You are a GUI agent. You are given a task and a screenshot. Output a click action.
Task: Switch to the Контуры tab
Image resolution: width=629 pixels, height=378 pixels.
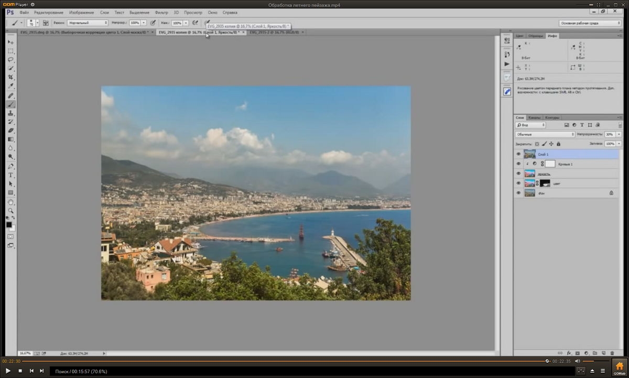[552, 117]
